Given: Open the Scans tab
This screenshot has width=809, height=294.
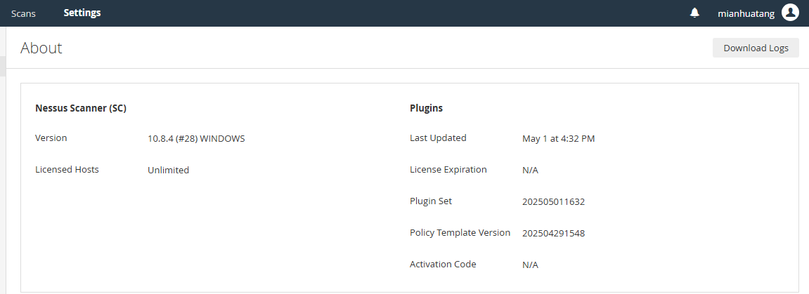Looking at the screenshot, I should (23, 13).
